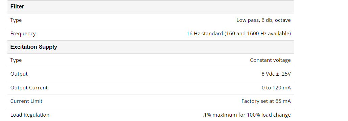Click the '0 to 120 mA' value
This screenshot has width=348, height=121.
(x=276, y=88)
